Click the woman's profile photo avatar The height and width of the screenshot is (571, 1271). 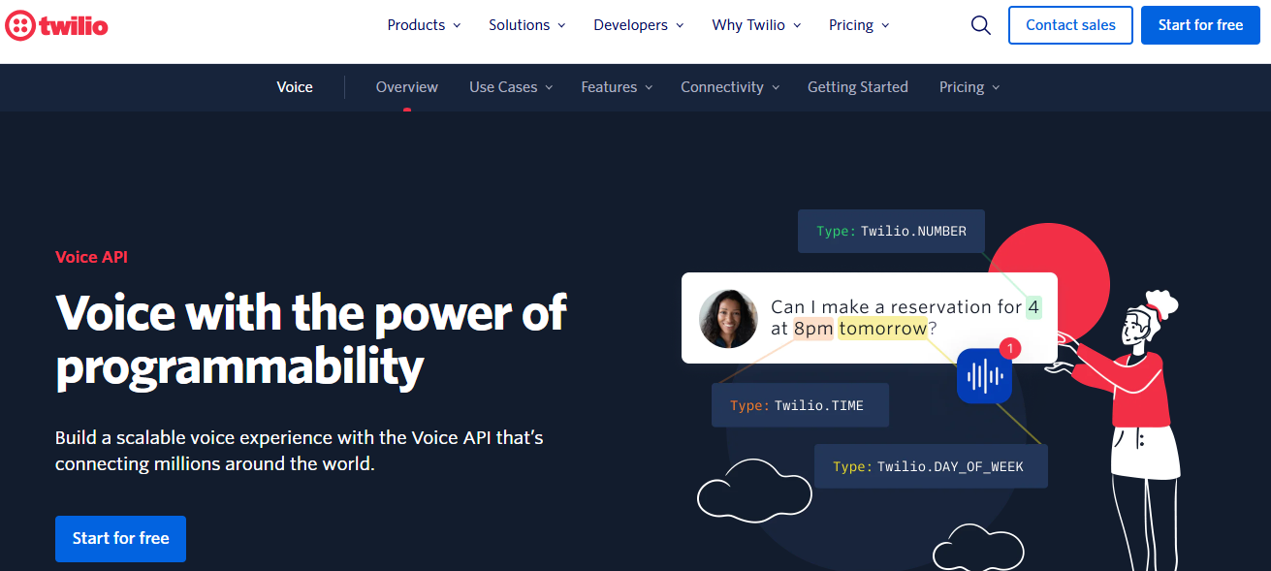tap(728, 318)
